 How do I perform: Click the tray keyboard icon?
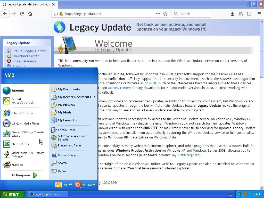pos(230,194)
